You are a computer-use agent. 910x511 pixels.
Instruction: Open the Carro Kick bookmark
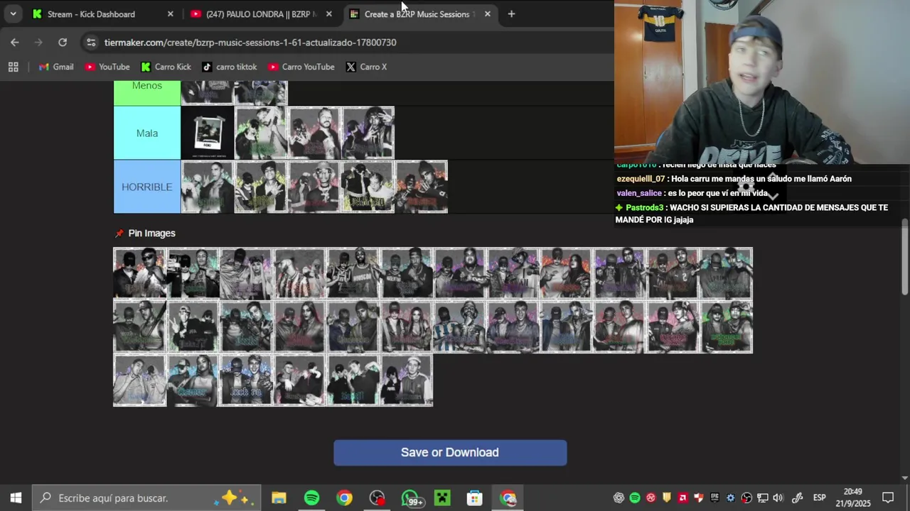tap(166, 67)
